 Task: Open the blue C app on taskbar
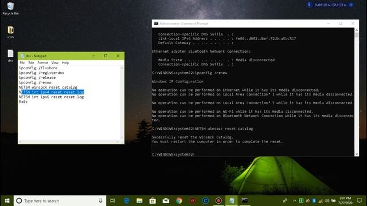tap(205, 201)
